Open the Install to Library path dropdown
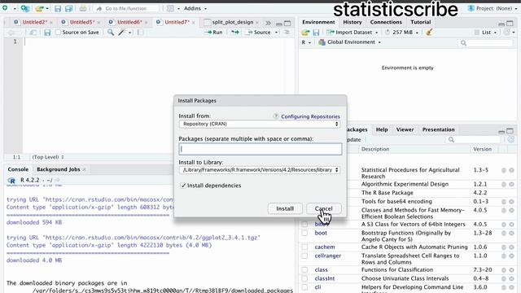The image size is (521, 293). point(260,170)
